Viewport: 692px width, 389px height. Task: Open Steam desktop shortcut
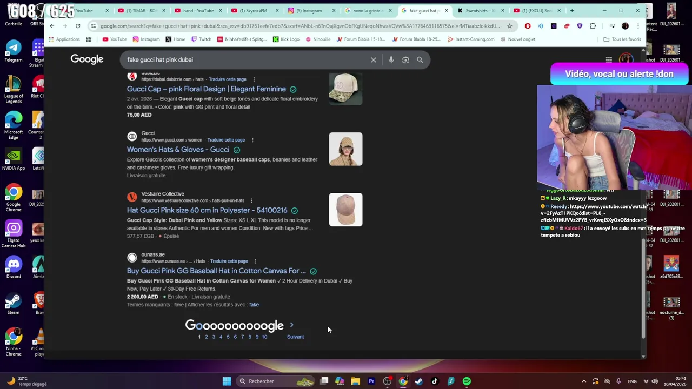point(14,304)
